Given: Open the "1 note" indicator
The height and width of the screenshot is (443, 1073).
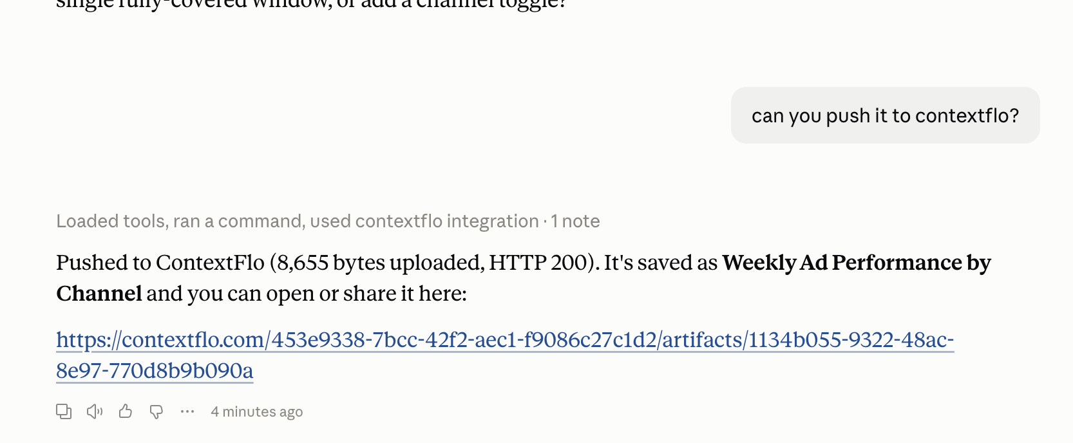Looking at the screenshot, I should coord(575,221).
